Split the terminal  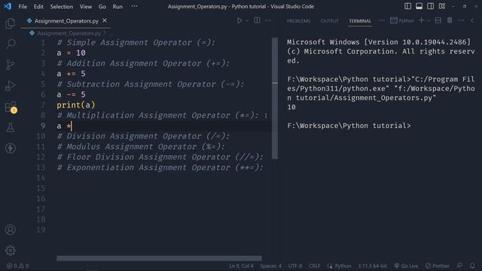(438, 20)
